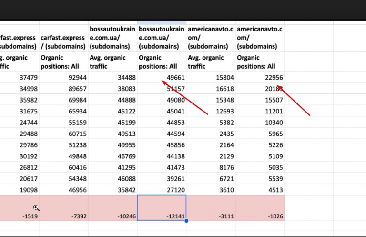Image resolution: width=366 pixels, height=237 pixels.
Task: Click bossautoukraine header above Avg. organic traffic
Action: [113, 38]
